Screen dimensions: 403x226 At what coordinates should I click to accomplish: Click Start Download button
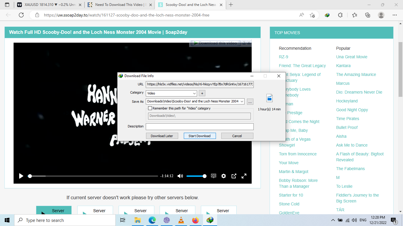[199, 136]
